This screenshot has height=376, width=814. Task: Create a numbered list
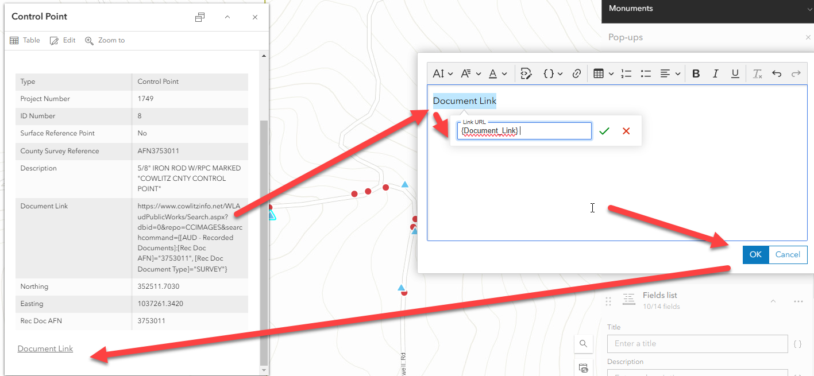pos(626,73)
